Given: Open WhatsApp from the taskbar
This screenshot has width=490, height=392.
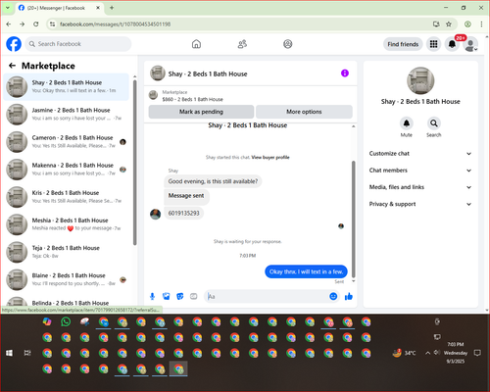Looking at the screenshot, I should [x=66, y=322].
